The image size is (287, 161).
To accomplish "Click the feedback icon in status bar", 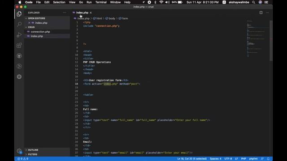I will (262, 159).
